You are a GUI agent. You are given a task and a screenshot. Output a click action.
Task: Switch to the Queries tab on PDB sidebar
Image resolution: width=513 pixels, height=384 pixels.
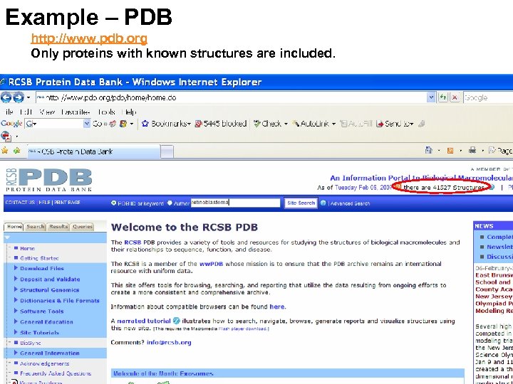[x=83, y=227]
